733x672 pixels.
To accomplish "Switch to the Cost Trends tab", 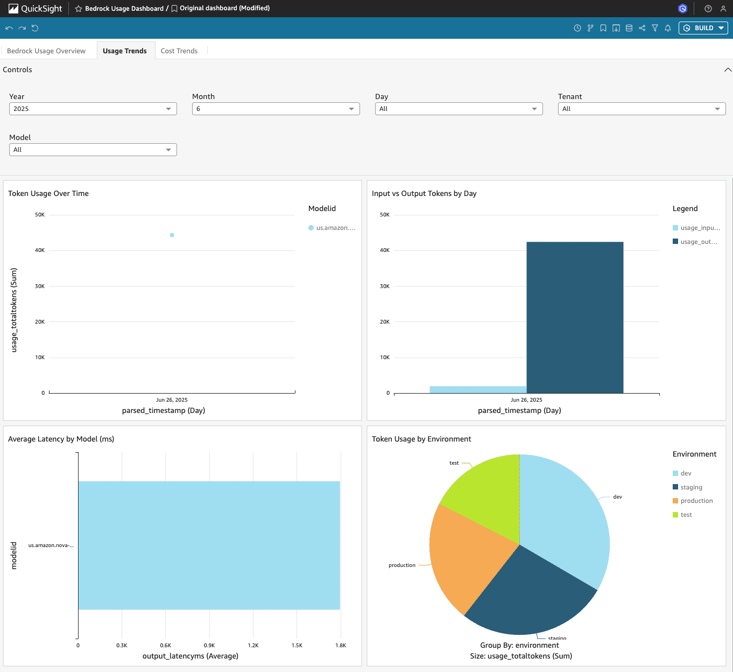I will coord(179,51).
